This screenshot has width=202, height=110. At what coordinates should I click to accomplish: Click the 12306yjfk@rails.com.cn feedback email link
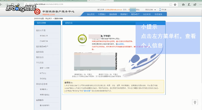(x=113, y=10)
